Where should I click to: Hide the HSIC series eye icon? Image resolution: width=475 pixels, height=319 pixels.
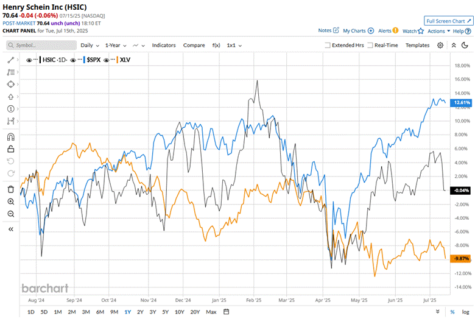29,60
